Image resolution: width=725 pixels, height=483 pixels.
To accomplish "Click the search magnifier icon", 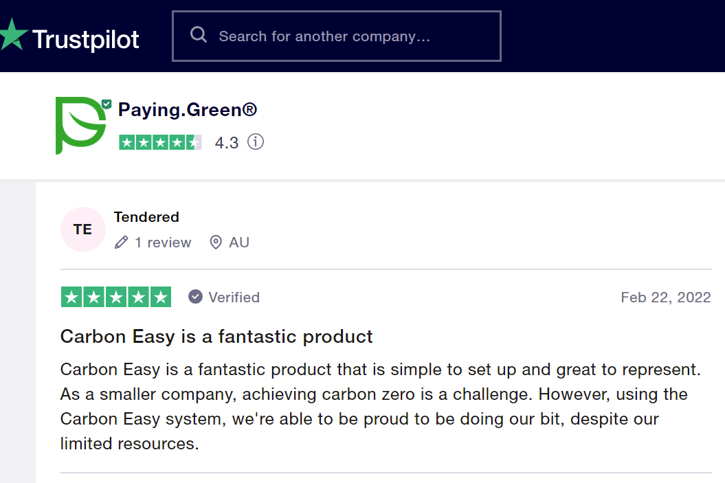I will tap(199, 34).
